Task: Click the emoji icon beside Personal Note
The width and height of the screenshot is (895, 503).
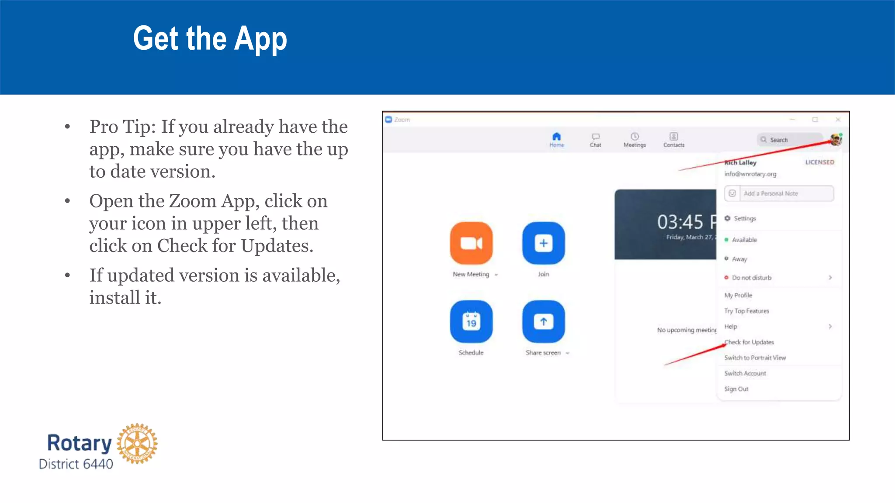Action: [732, 193]
